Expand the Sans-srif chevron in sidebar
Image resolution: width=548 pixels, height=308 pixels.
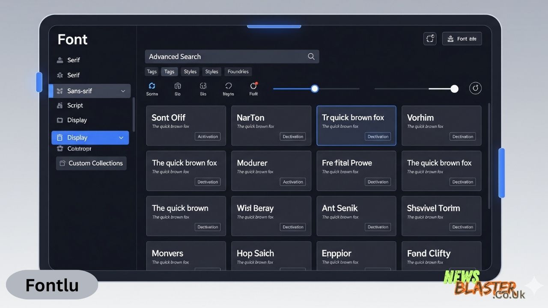(x=123, y=91)
